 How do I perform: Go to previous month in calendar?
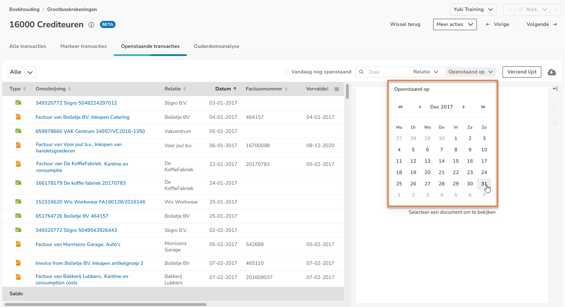pos(420,107)
